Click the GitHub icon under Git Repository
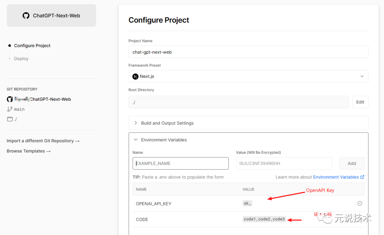 click(10, 99)
